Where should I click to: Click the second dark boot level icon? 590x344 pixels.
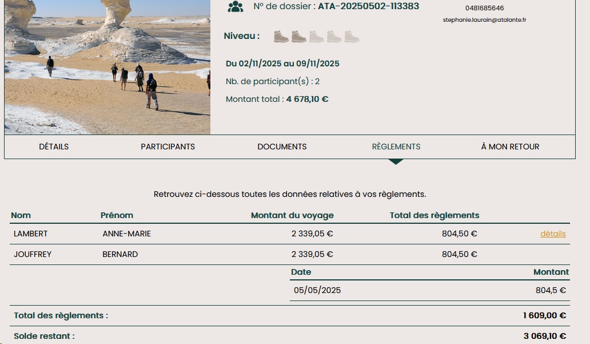pyautogui.click(x=298, y=37)
